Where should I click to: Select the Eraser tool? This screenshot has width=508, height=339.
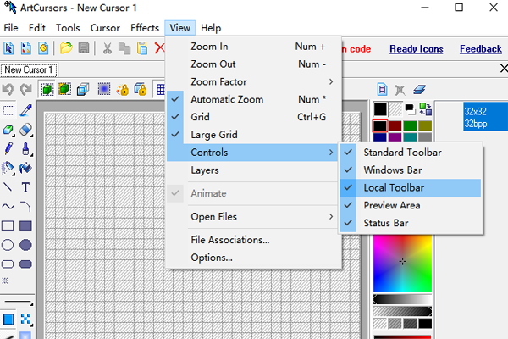[26, 130]
